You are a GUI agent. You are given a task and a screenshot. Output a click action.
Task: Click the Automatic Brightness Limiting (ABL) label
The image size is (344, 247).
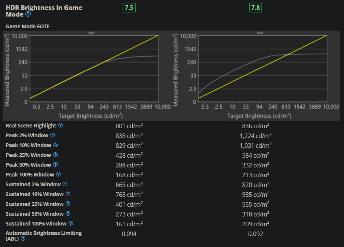[43, 233]
